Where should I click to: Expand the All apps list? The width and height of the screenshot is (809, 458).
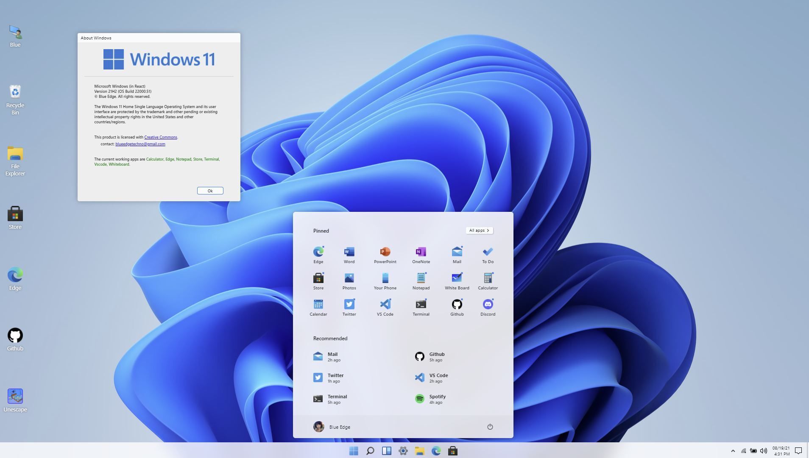[x=479, y=230]
